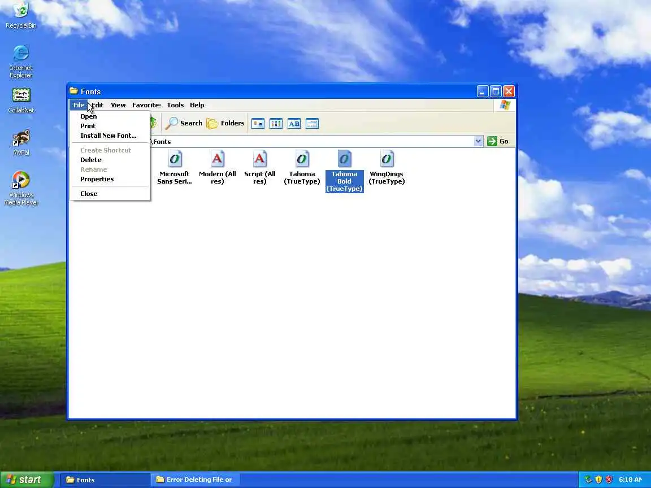Choose Delete from the File menu
651x488 pixels.
(x=110, y=160)
